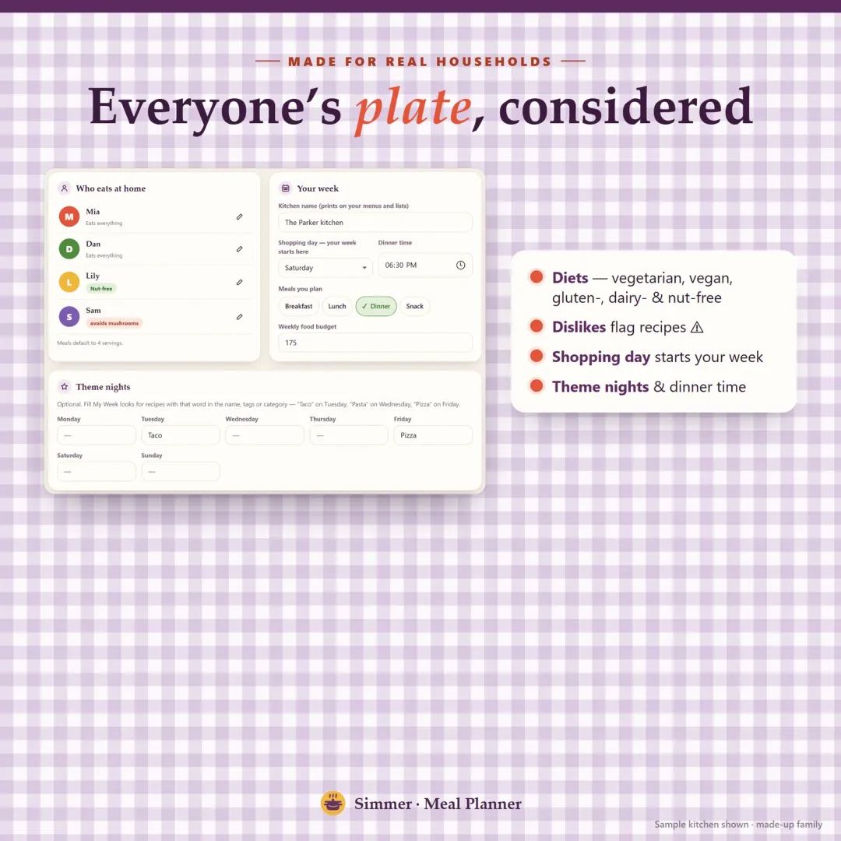Toggle the Lunch meal chip

(x=337, y=306)
